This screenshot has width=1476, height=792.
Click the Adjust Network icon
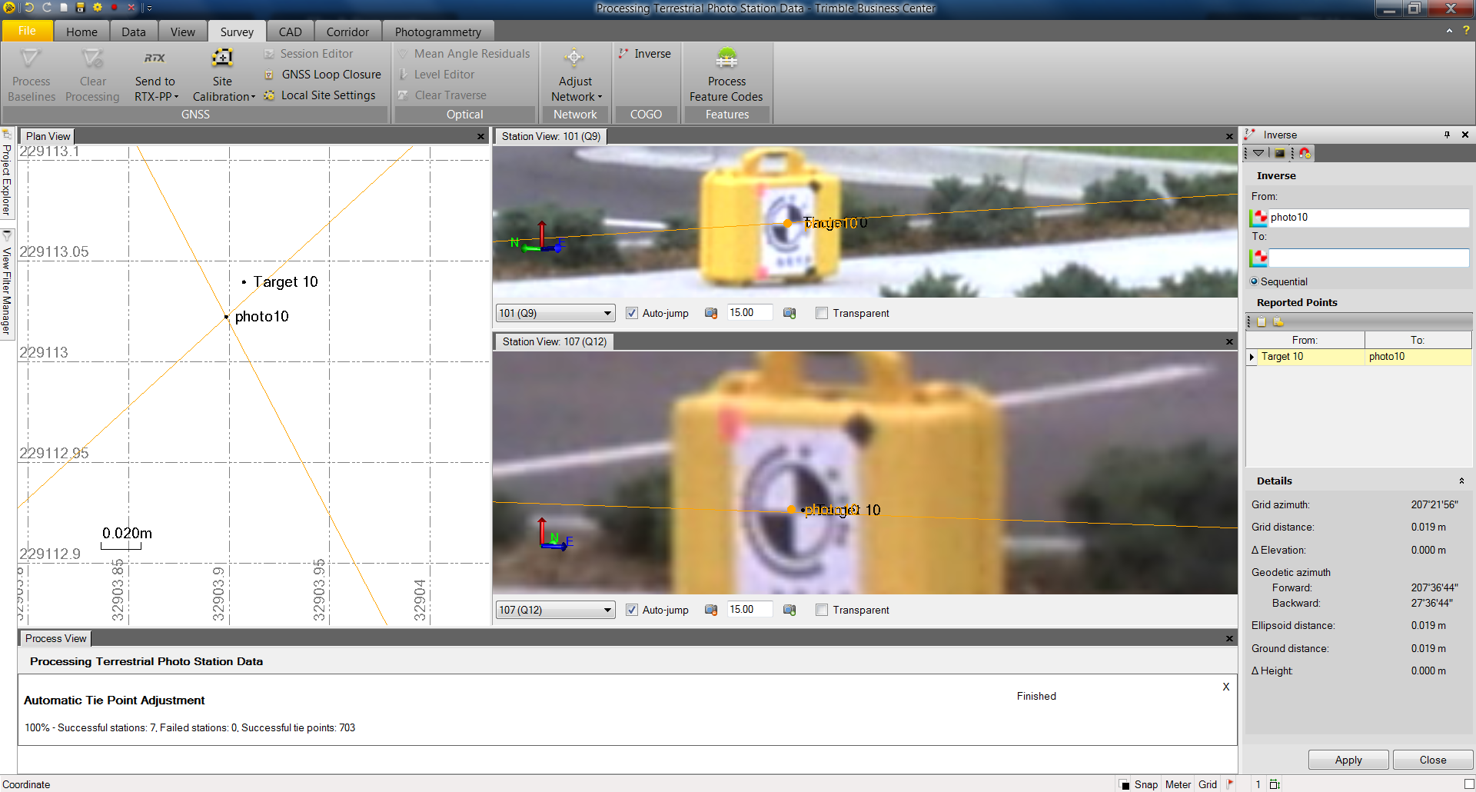[574, 58]
